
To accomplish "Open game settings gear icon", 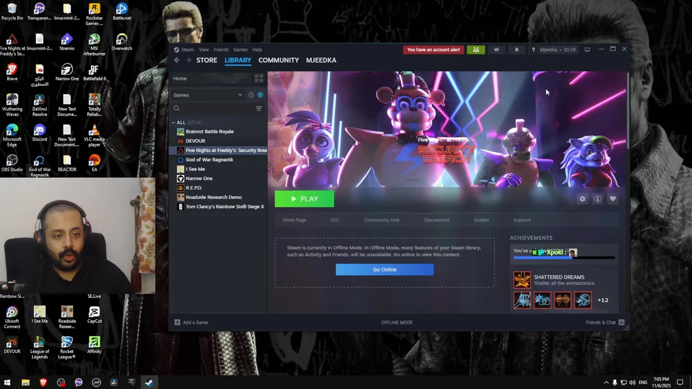I will tap(582, 199).
